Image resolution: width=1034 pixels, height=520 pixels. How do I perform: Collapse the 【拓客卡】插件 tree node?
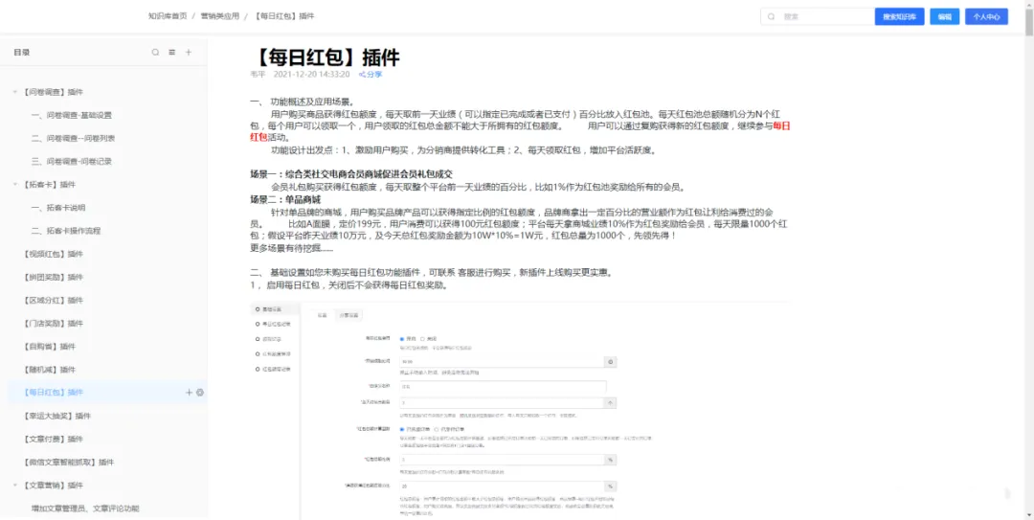coord(15,184)
